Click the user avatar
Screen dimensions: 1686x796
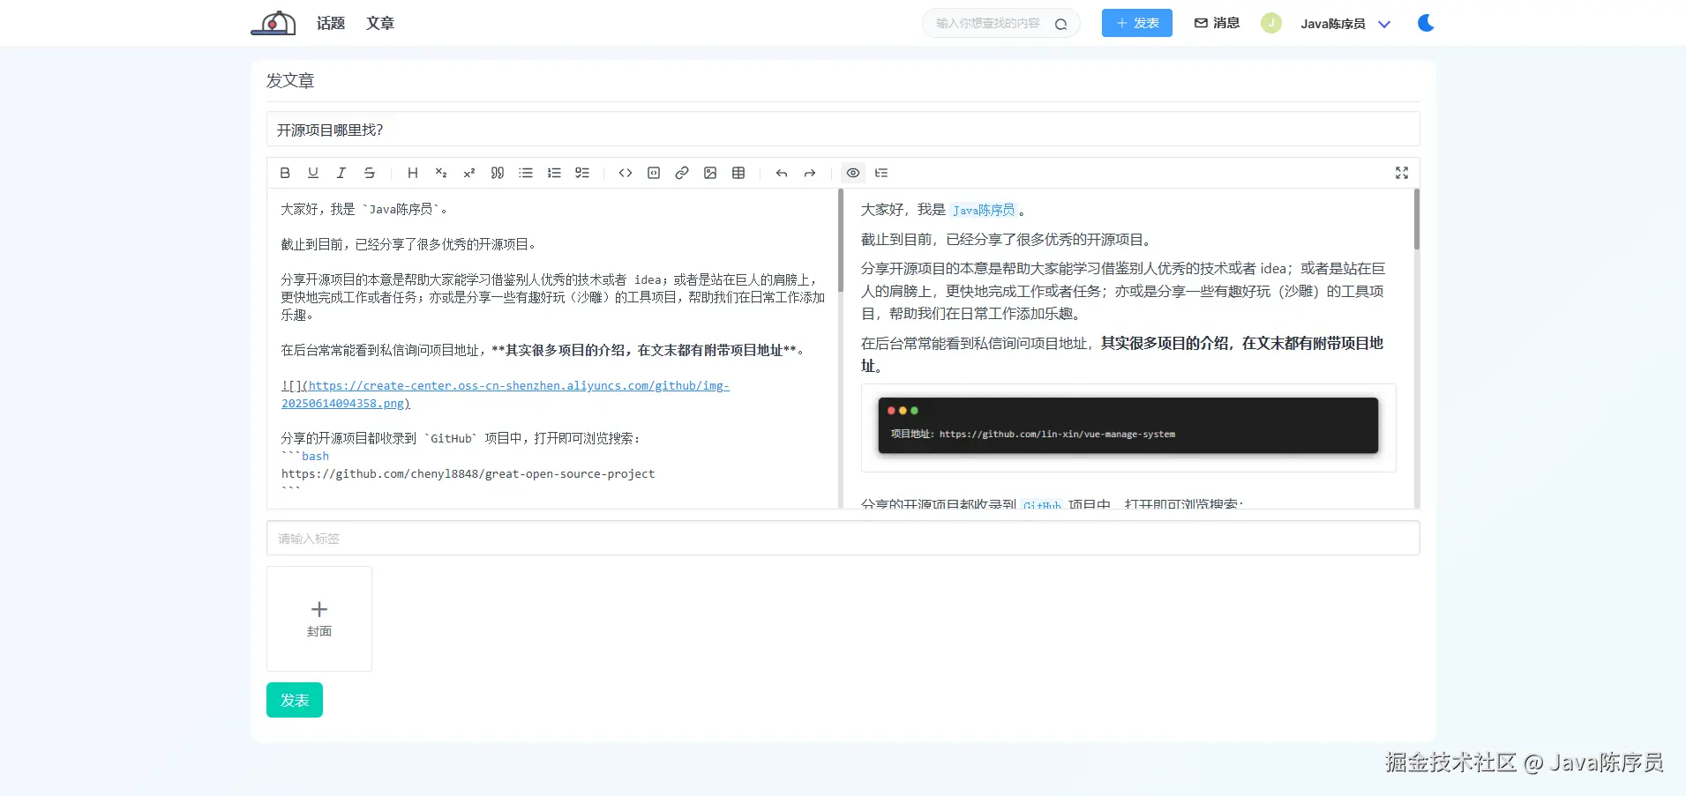[x=1271, y=23]
